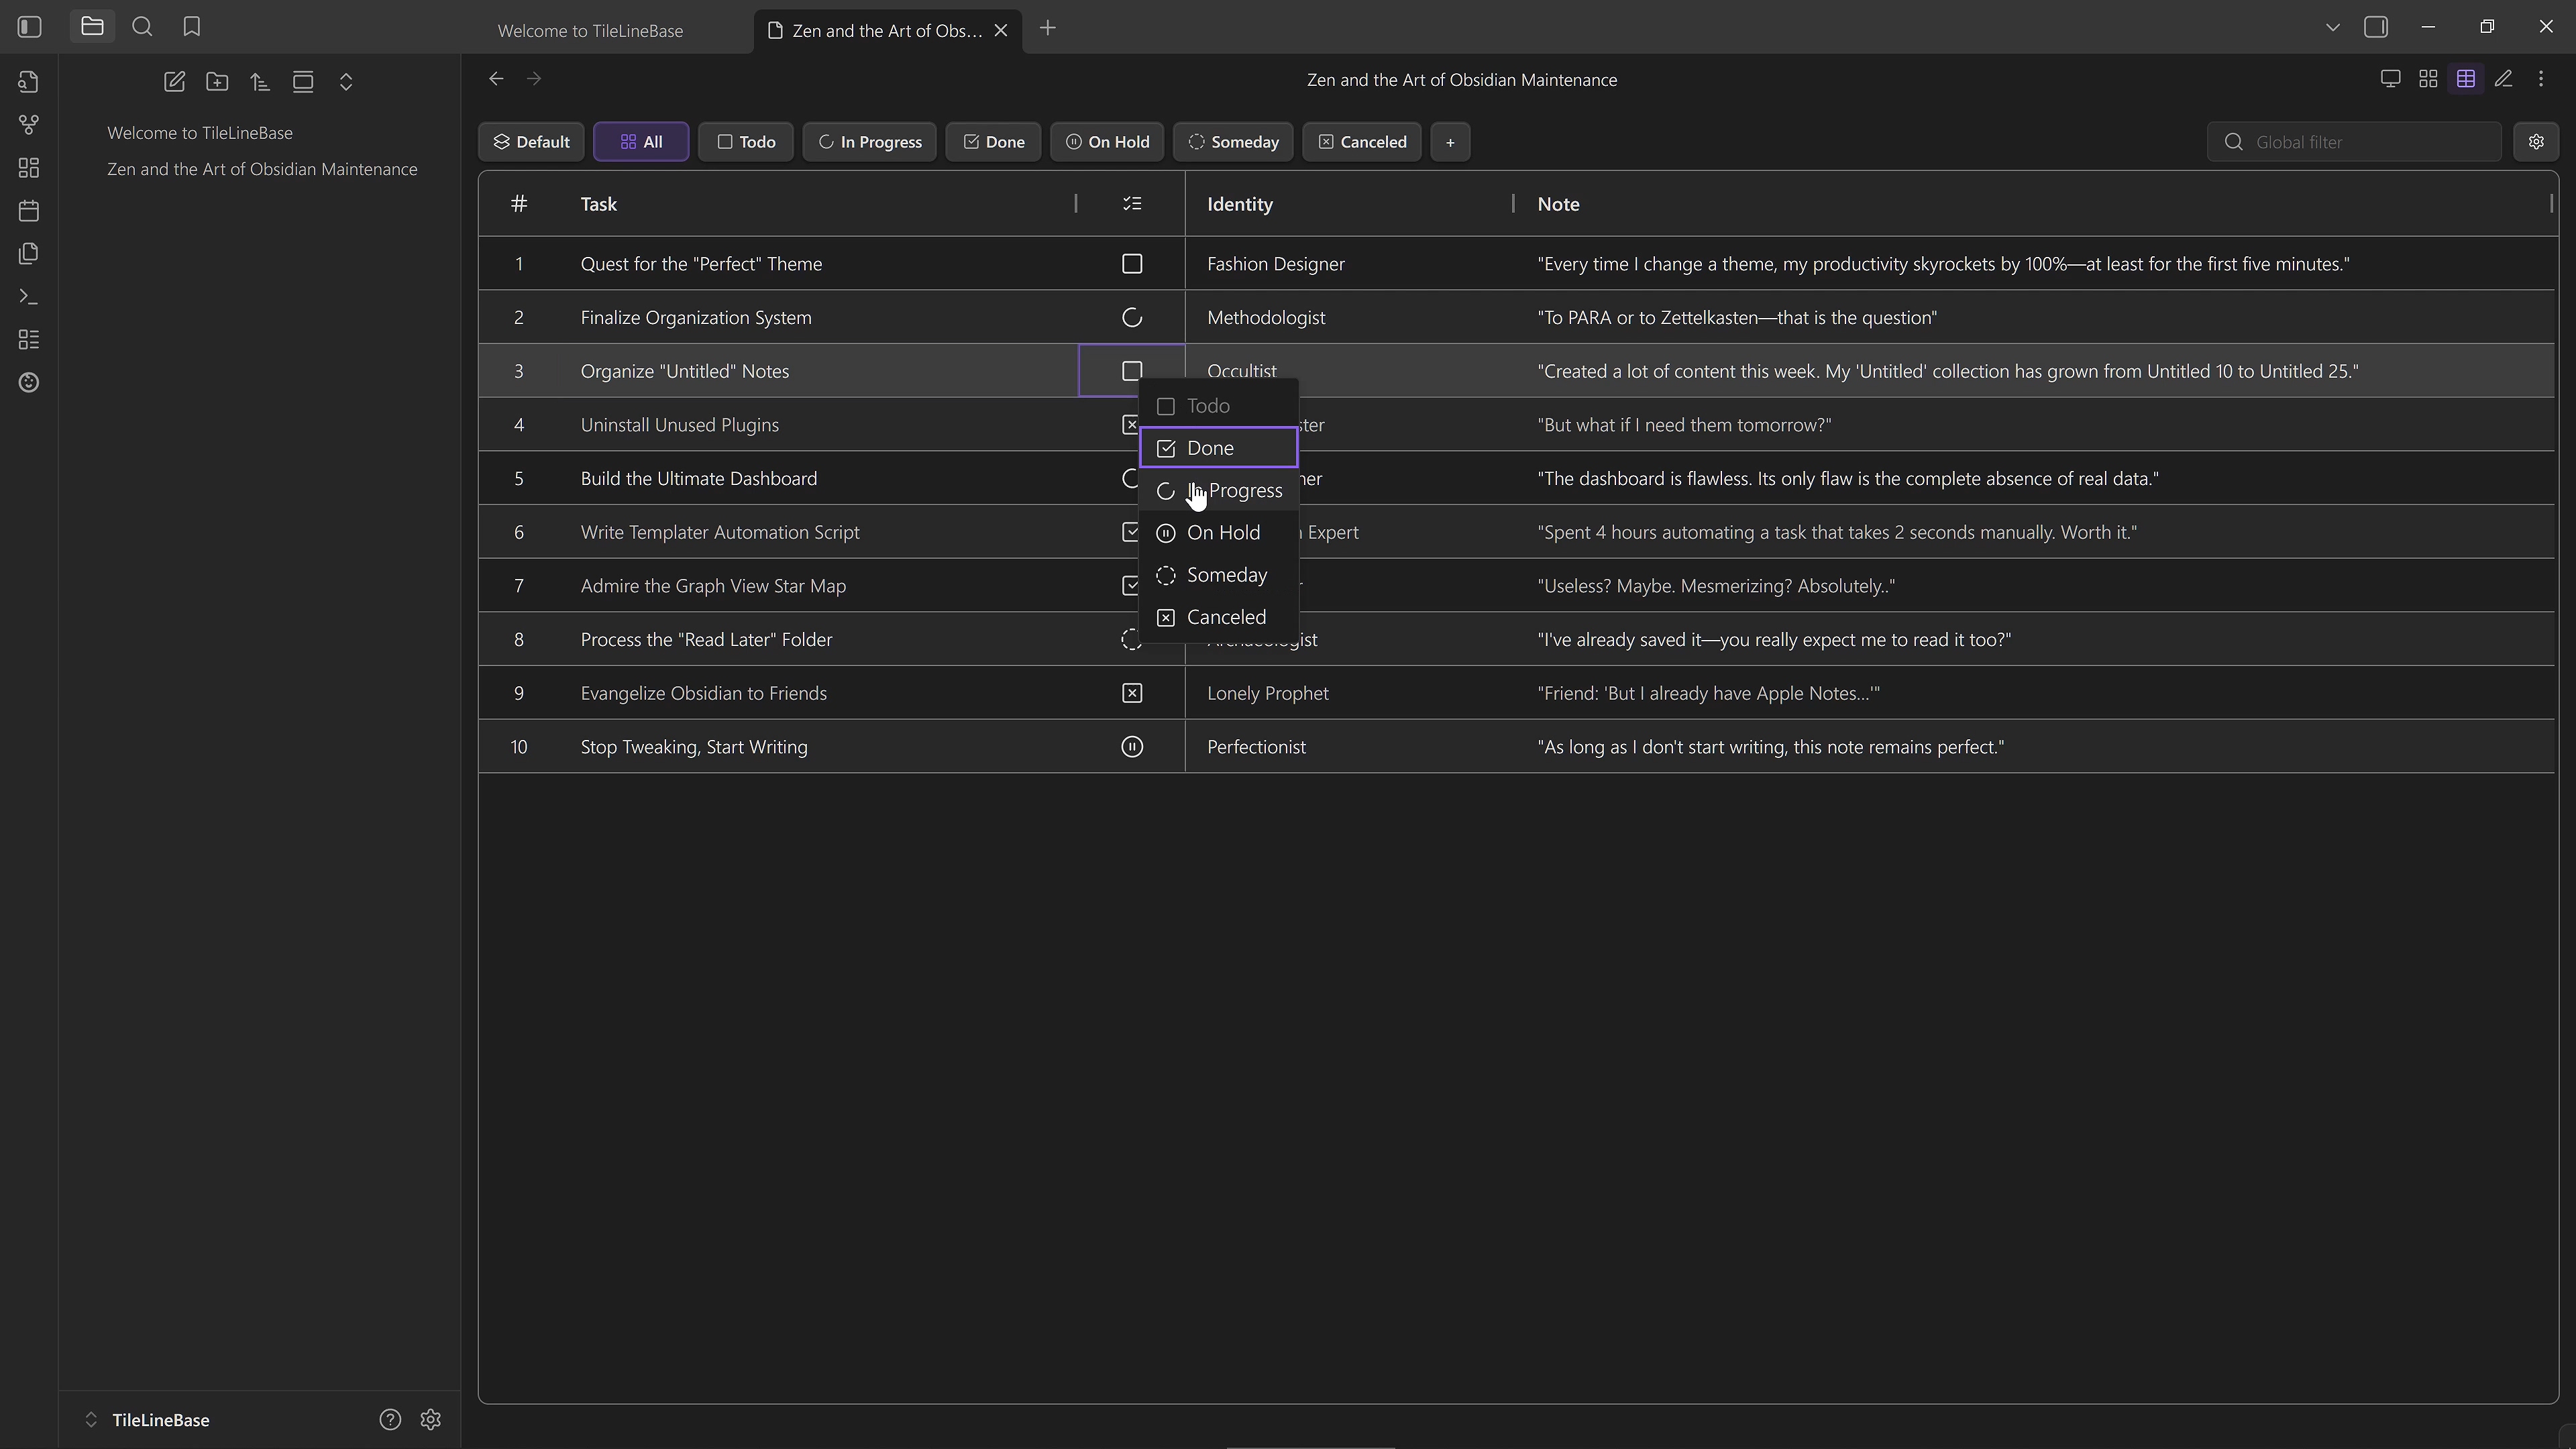Click the expand all chevrons icon above file list

(x=346, y=82)
